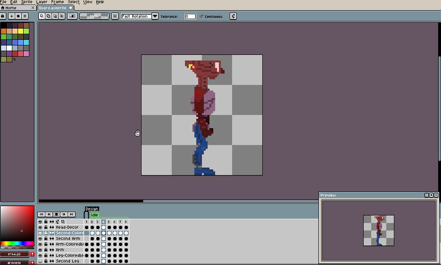The width and height of the screenshot is (441, 265).
Task: Click the Tolerance value field
Action: pyautogui.click(x=190, y=16)
